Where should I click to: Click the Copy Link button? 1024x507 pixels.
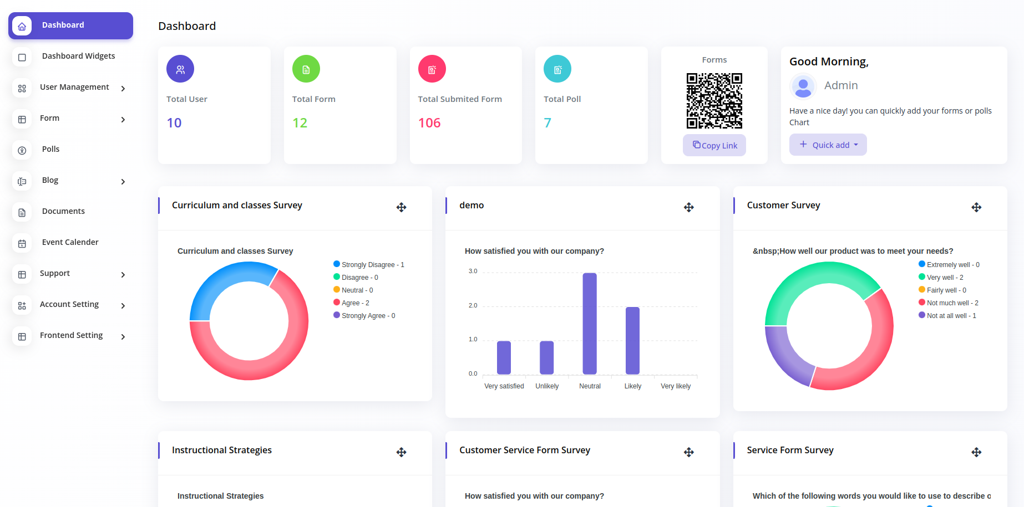(714, 145)
